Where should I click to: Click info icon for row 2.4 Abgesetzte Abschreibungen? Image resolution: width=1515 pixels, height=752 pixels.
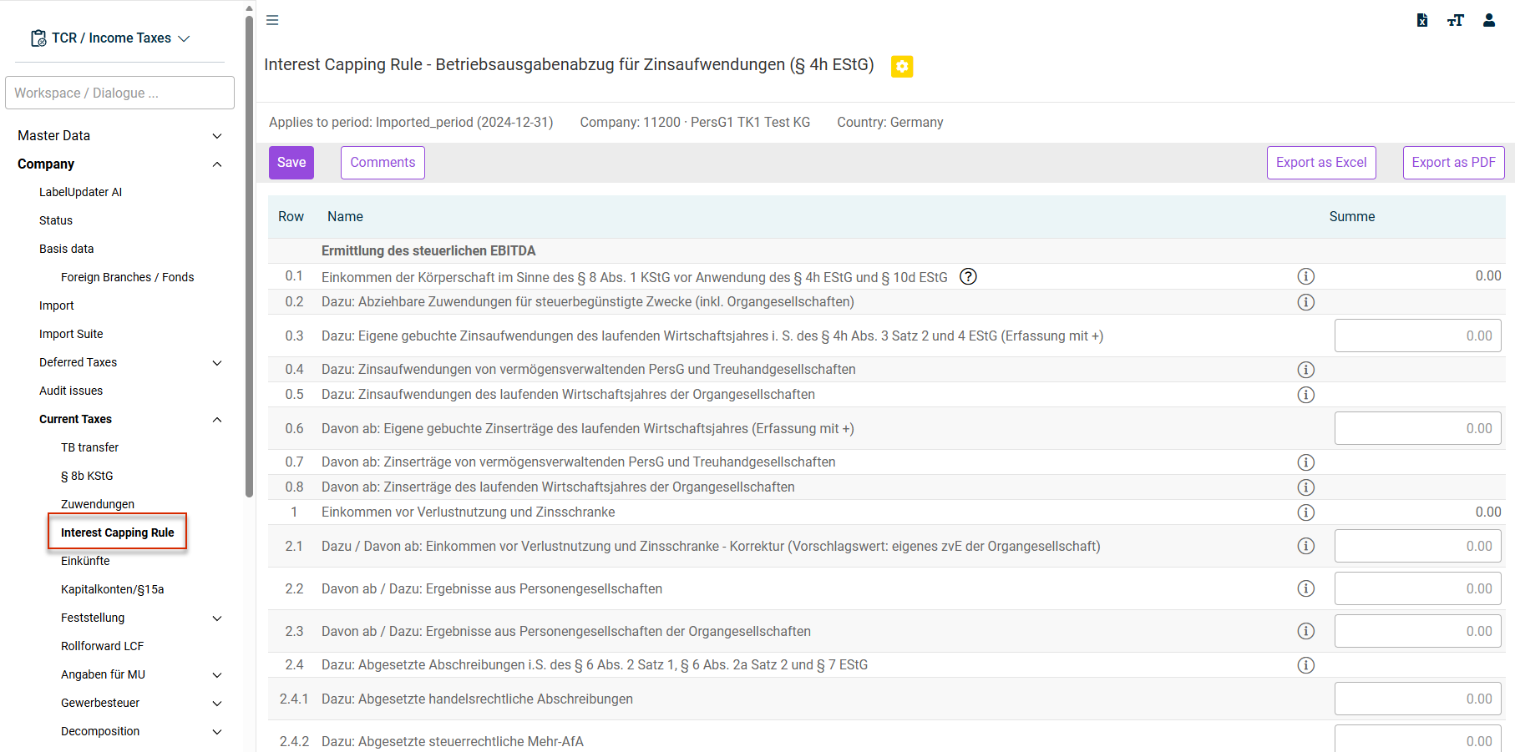[x=1306, y=665]
